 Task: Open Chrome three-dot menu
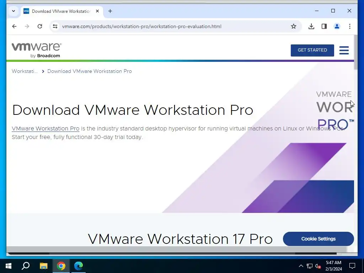point(350,26)
